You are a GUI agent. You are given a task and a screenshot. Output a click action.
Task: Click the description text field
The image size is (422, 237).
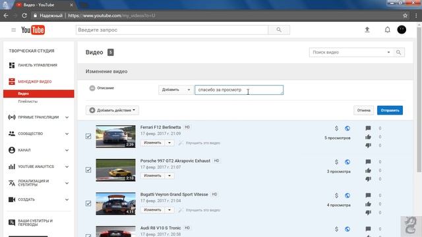tap(239, 90)
